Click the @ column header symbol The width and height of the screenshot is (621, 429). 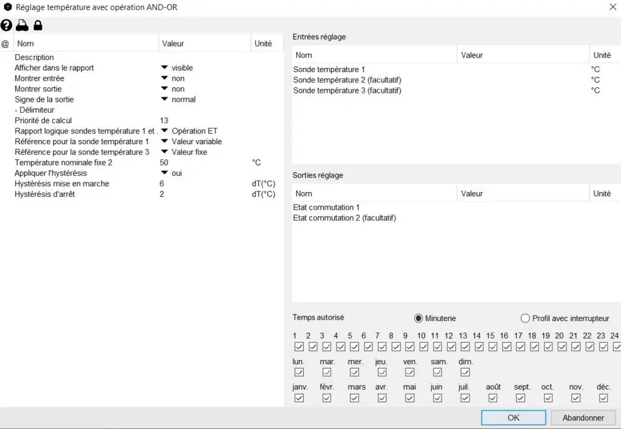(x=5, y=44)
